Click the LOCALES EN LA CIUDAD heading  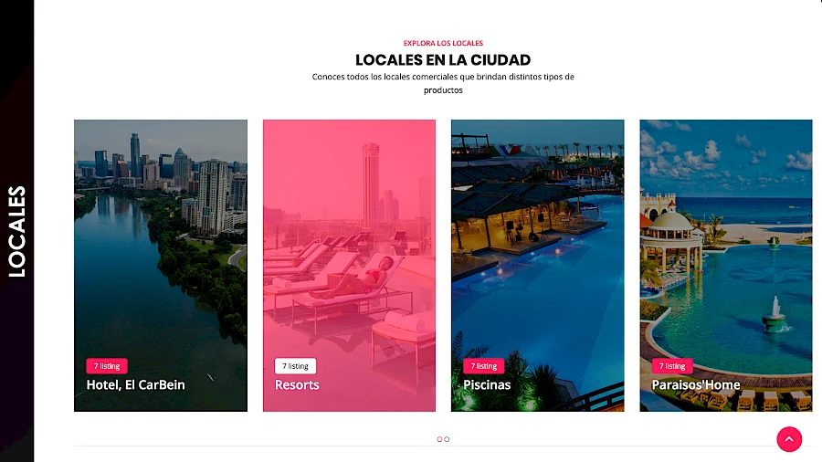point(443,59)
